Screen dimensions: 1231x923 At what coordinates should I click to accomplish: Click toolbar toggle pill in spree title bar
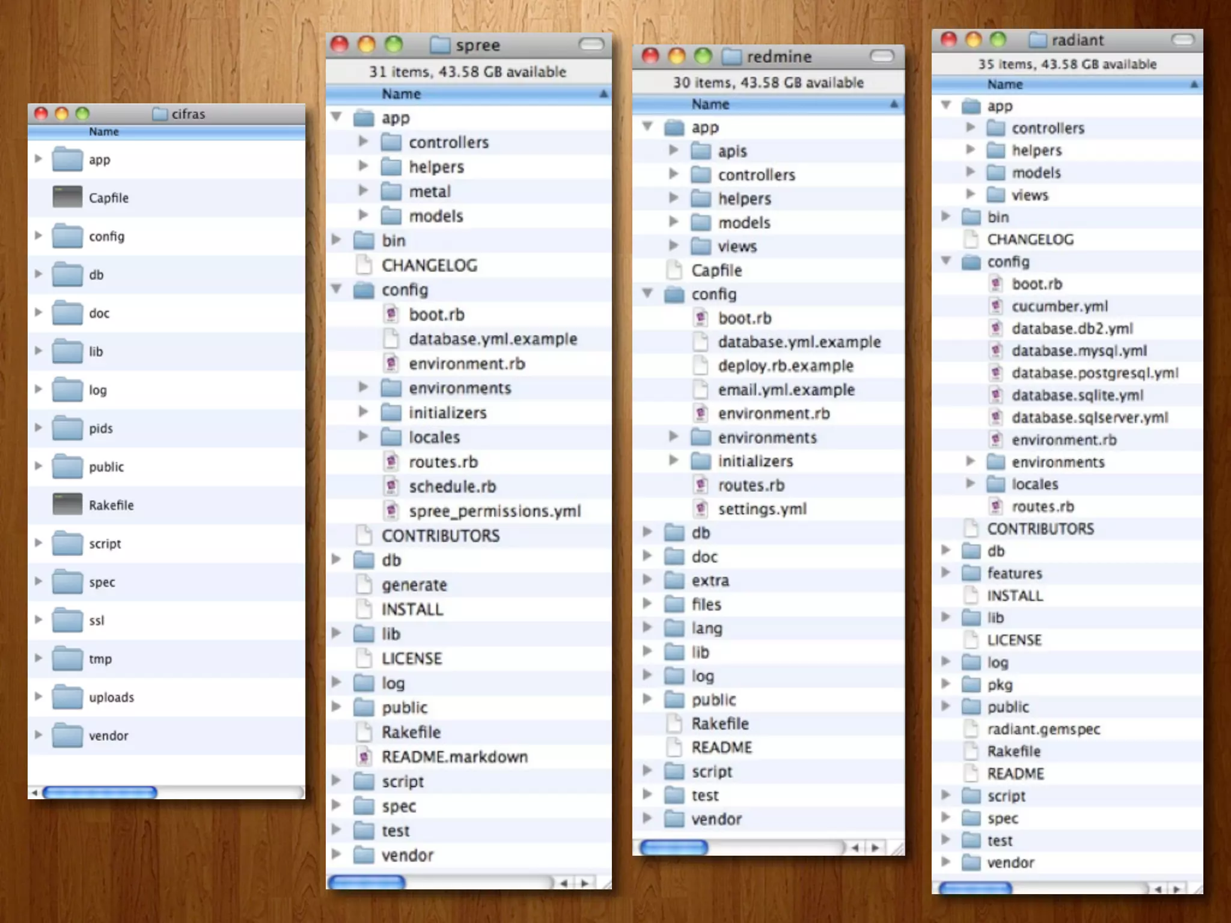coord(591,44)
